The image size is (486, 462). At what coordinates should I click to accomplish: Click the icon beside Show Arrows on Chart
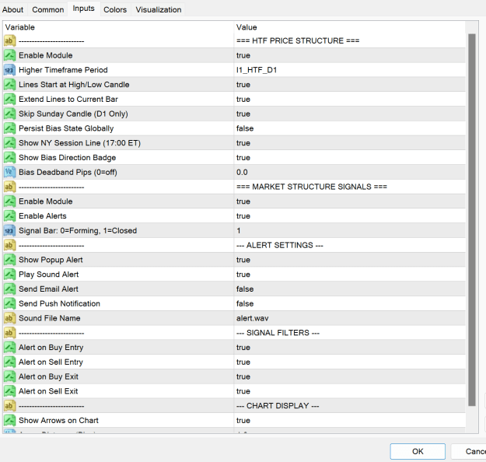coord(9,421)
